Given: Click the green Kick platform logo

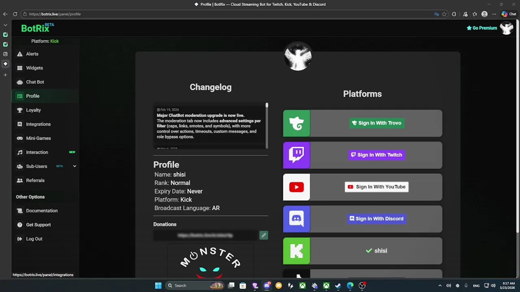Looking at the screenshot, I should tap(297, 251).
